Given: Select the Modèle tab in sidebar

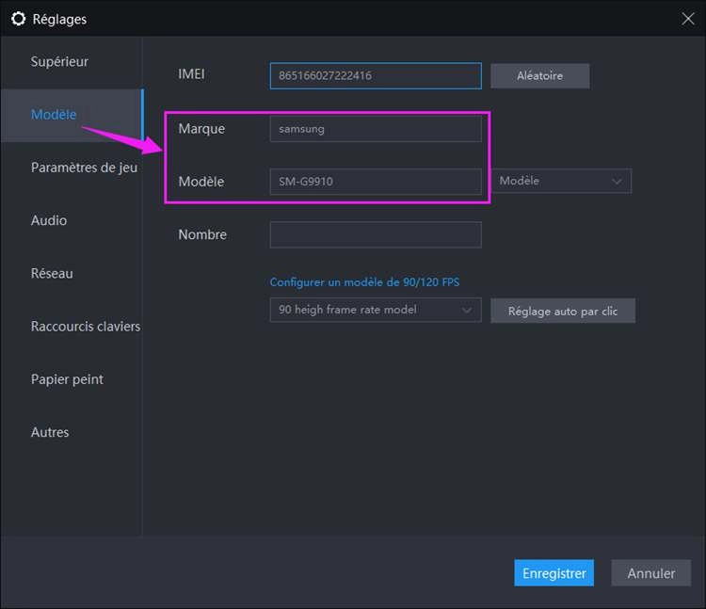Looking at the screenshot, I should point(54,115).
